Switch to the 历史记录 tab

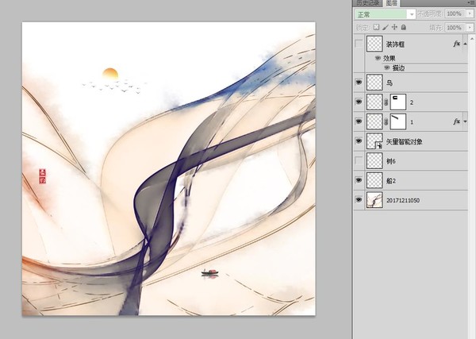pos(368,3)
